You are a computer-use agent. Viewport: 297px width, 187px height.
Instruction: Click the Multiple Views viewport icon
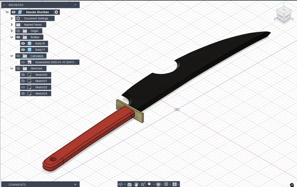[175, 184]
